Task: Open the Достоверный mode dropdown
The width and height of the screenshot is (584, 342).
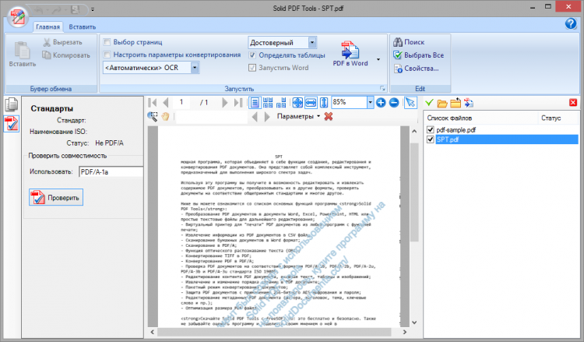Action: click(312, 43)
